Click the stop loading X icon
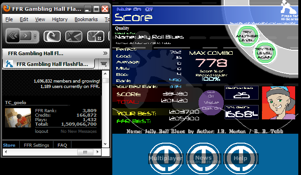This screenshot has width=301, height=175. 74,36
